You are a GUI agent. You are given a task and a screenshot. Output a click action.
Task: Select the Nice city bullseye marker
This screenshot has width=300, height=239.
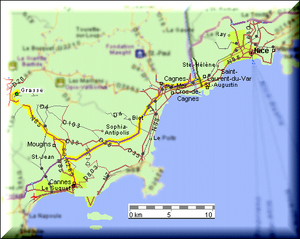251,53
